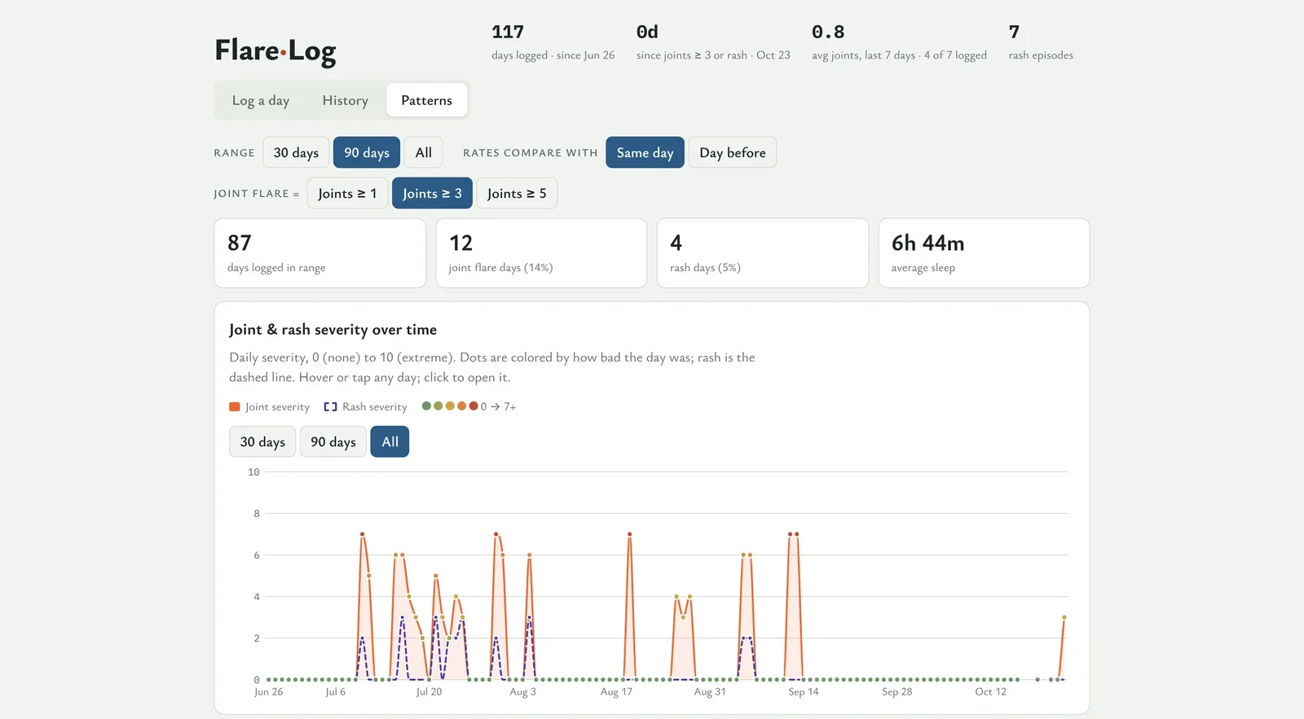Set joint flare threshold to Joints ≥ 3
Viewport: 1304px width, 719px height.
point(432,193)
